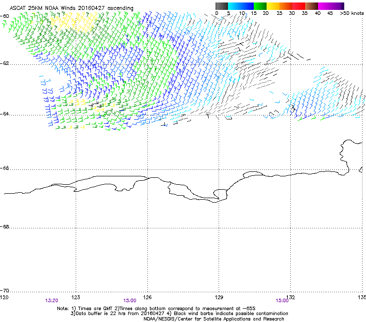366x322 pixels.
Task: Click the longitude label '135'
Action: point(362,297)
